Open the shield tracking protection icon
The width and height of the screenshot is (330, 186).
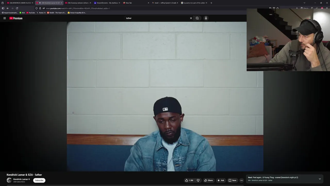tap(36, 8)
